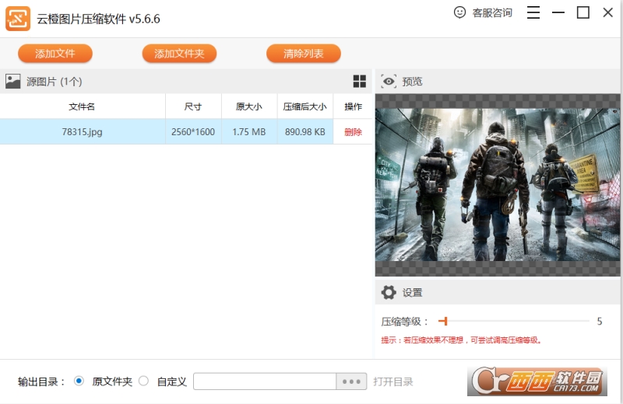Click the 尺寸 column header
This screenshot has height=404, width=623.
pyautogui.click(x=193, y=106)
